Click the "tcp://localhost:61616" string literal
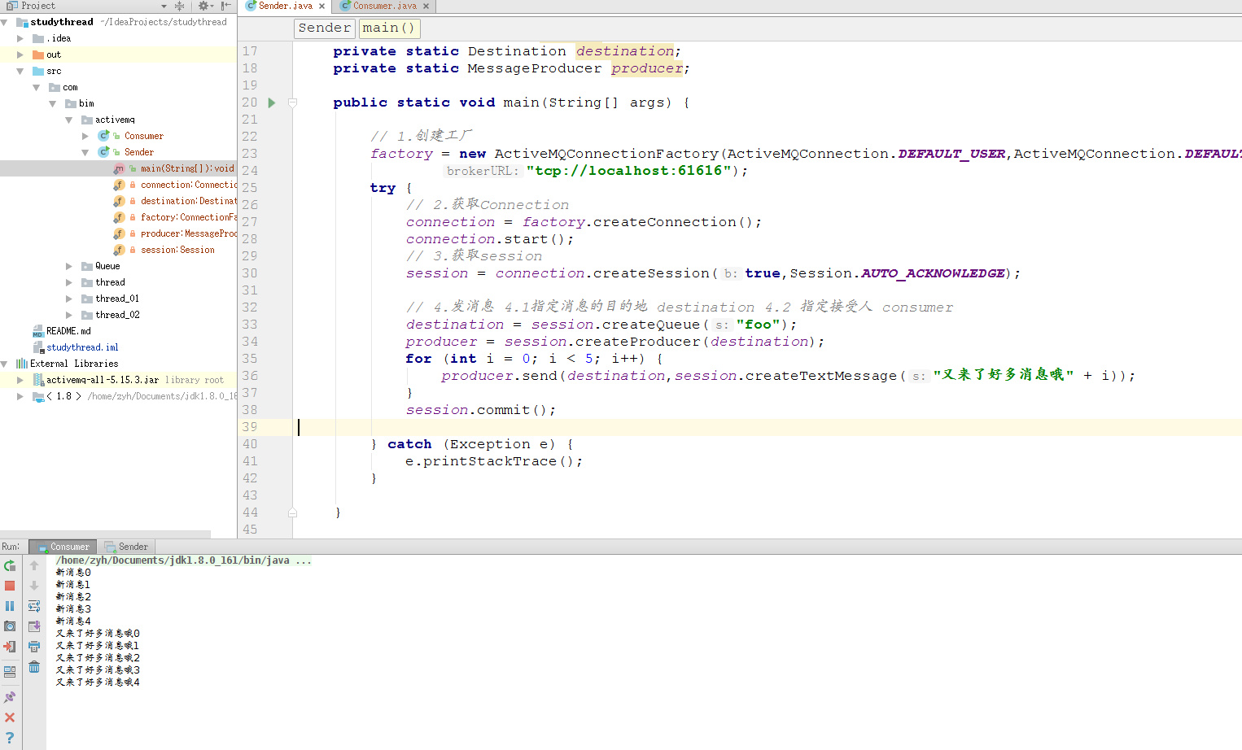This screenshot has height=750, width=1242. click(x=628, y=171)
